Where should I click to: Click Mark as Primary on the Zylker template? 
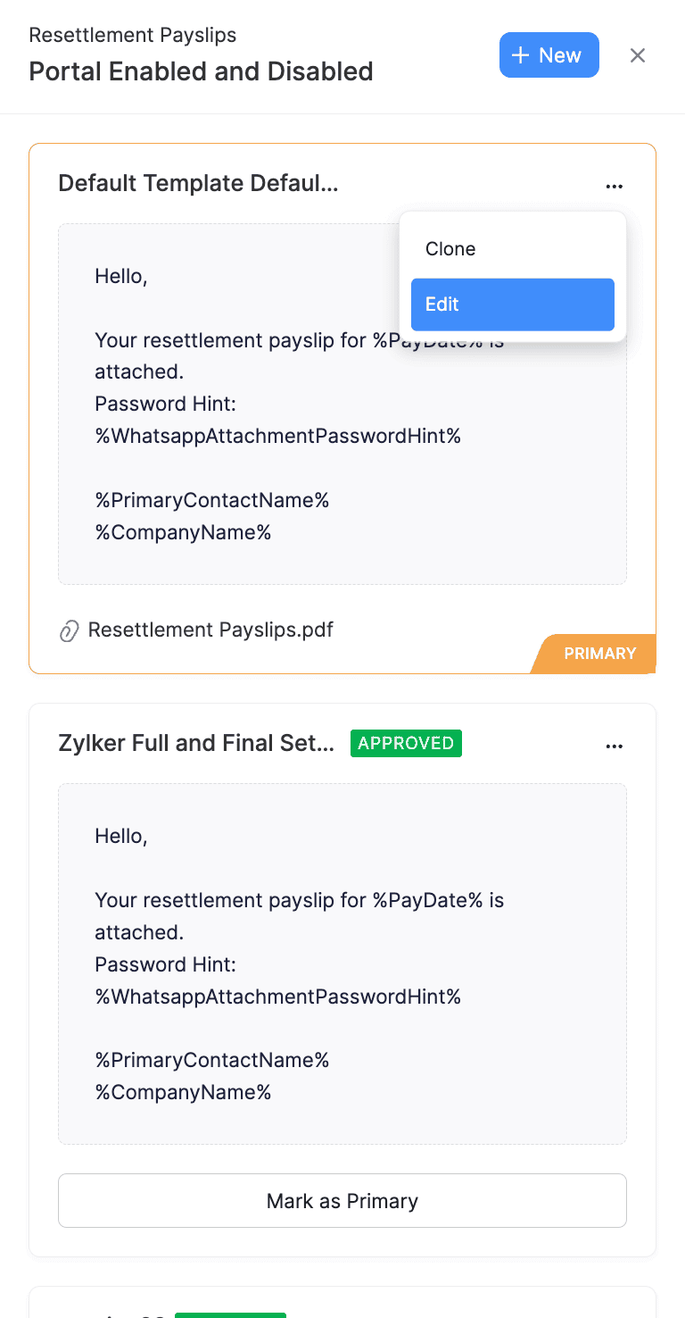[342, 1200]
